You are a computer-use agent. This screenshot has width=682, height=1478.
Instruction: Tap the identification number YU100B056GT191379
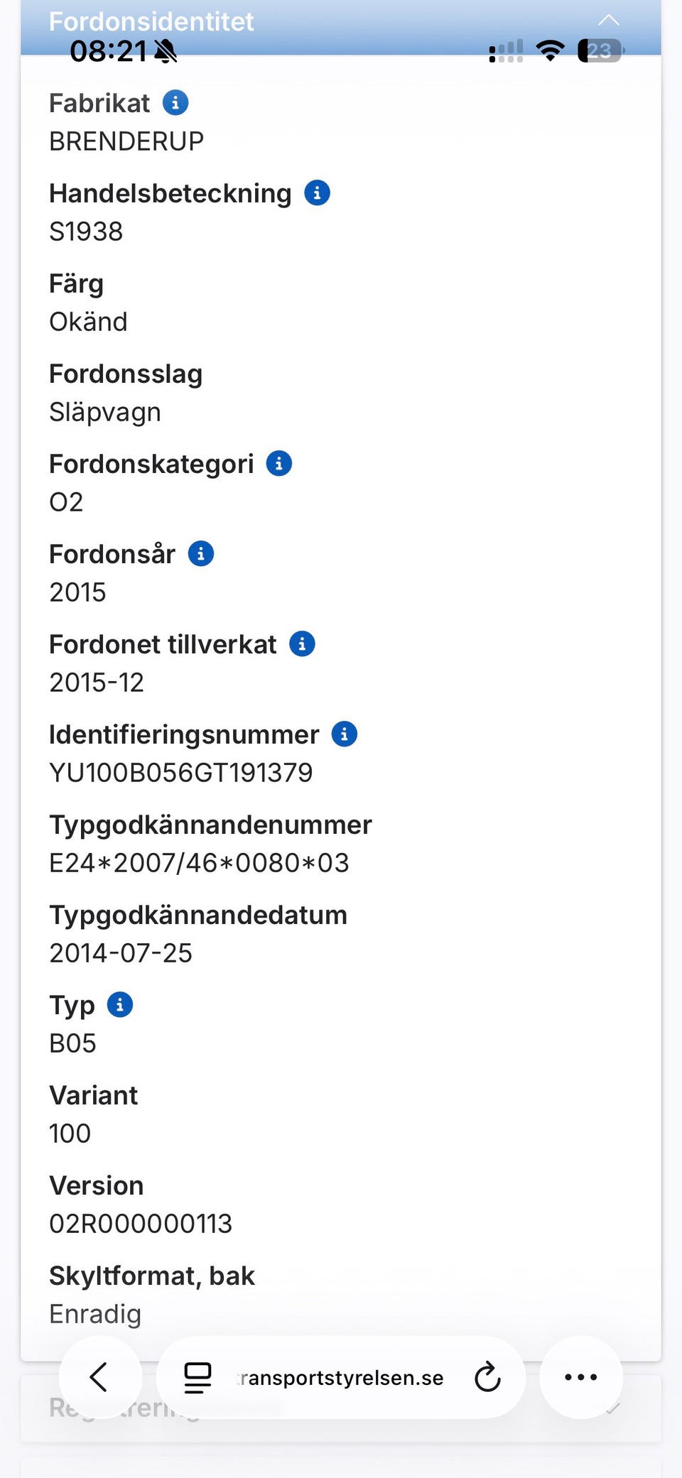tap(180, 773)
